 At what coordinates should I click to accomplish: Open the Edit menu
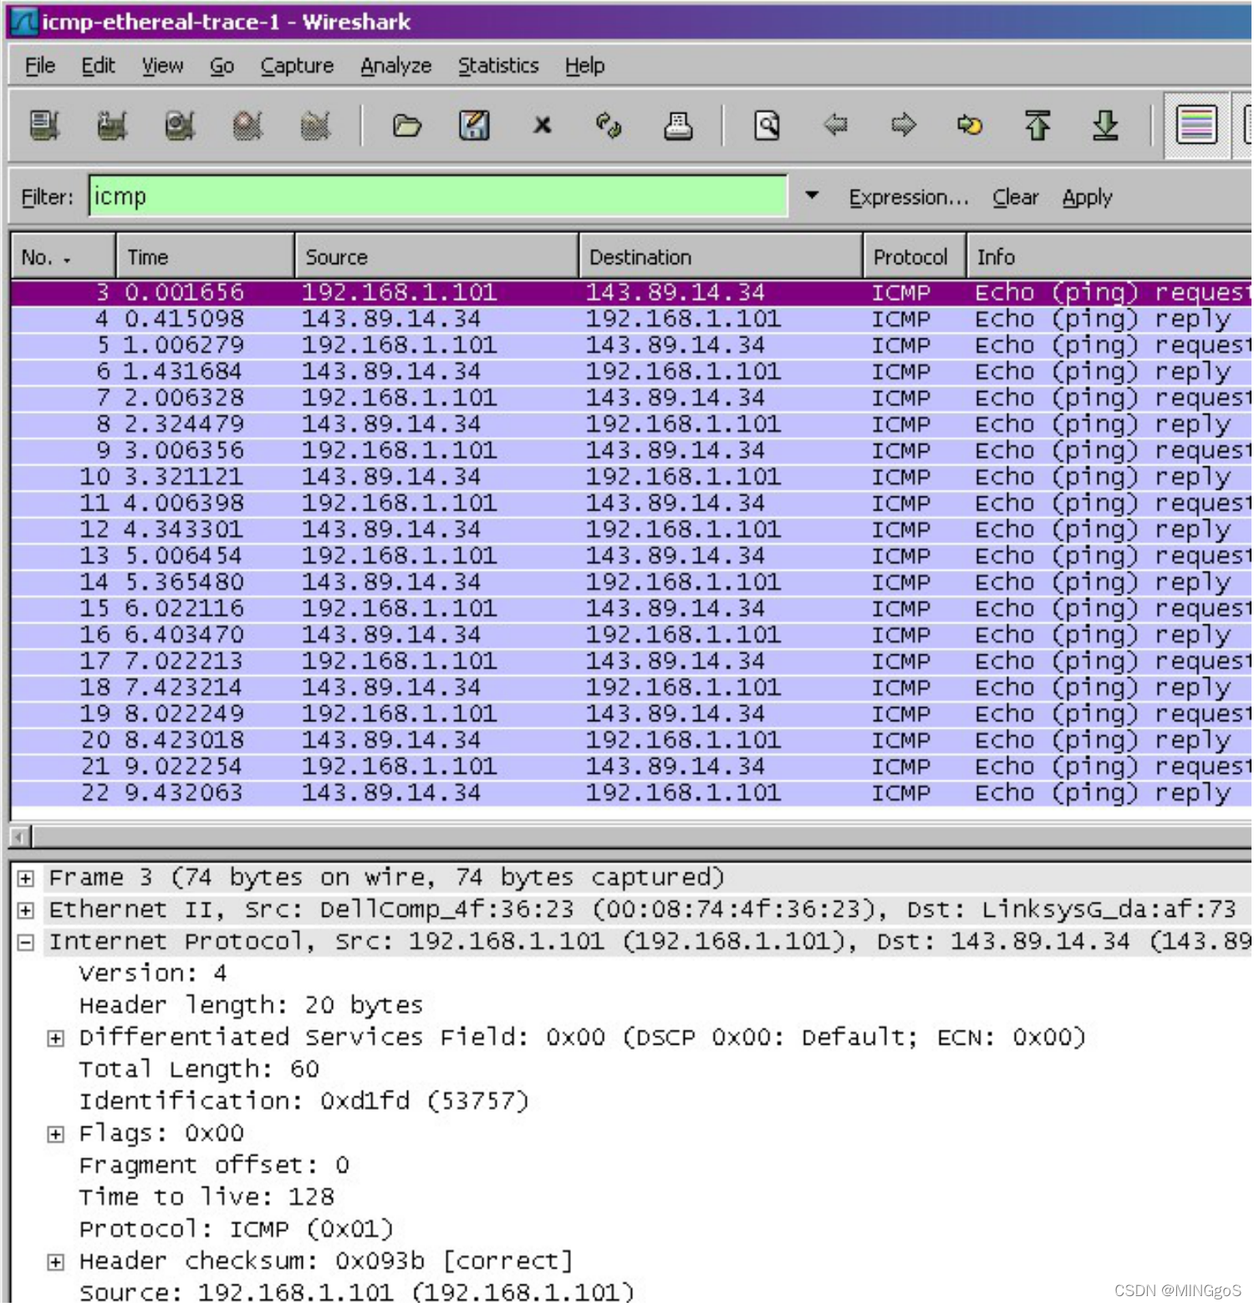tap(98, 65)
